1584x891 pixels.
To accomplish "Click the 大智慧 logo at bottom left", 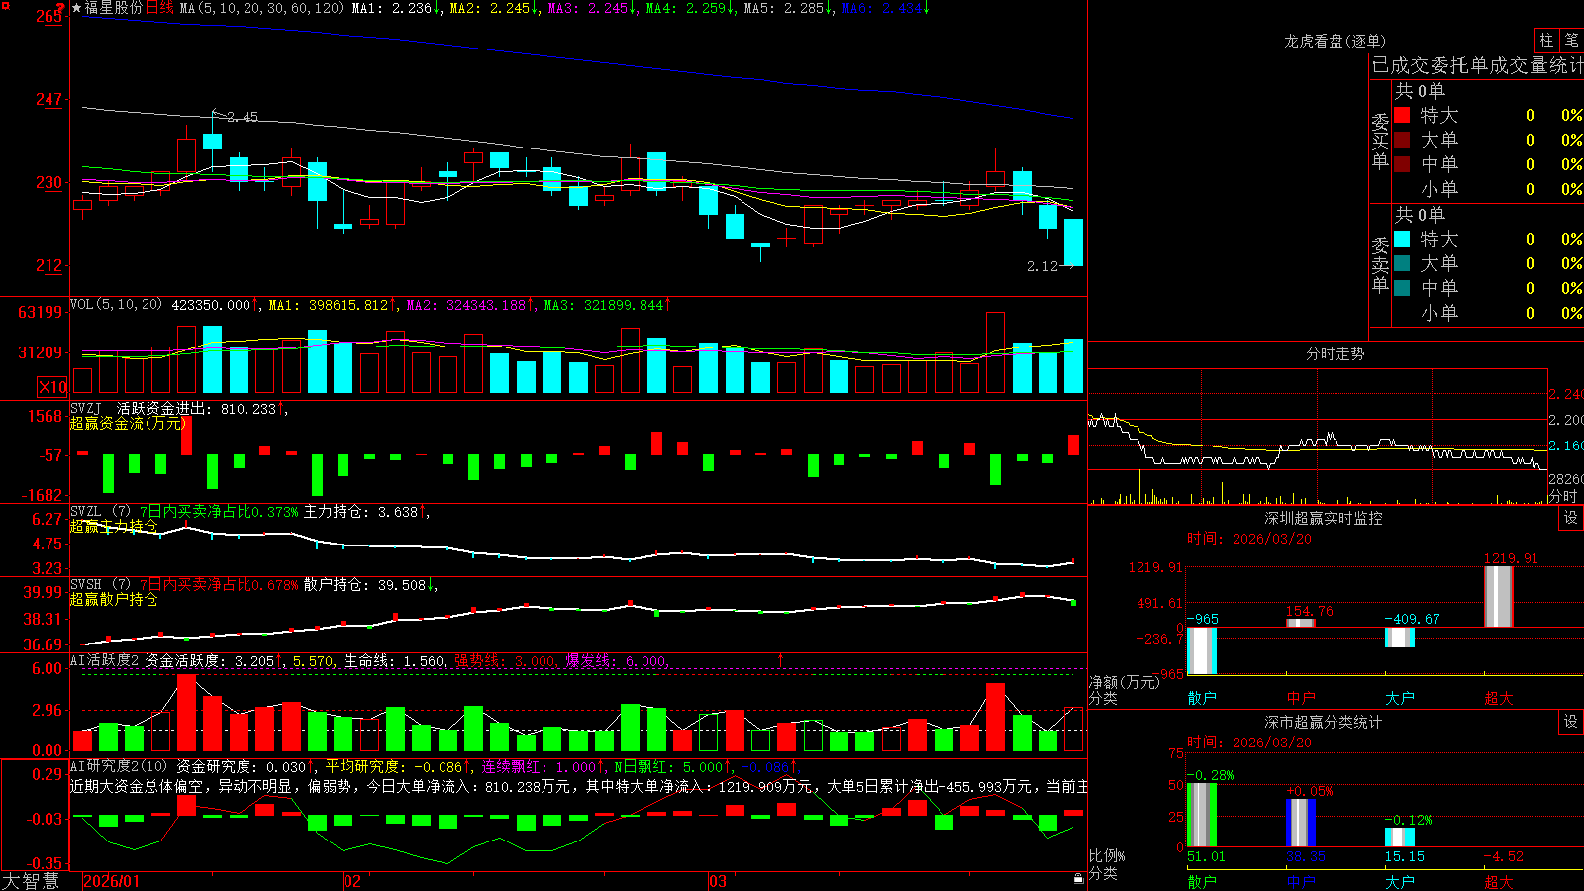I will (31, 880).
